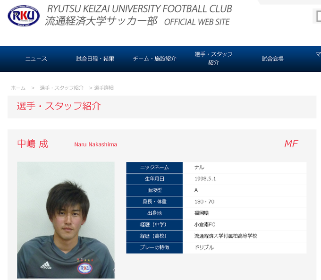Viewport: 321px width, 280px height.
Task: Click the 選手・スタッフ紹介 breadcrumb link
Action: click(x=62, y=88)
